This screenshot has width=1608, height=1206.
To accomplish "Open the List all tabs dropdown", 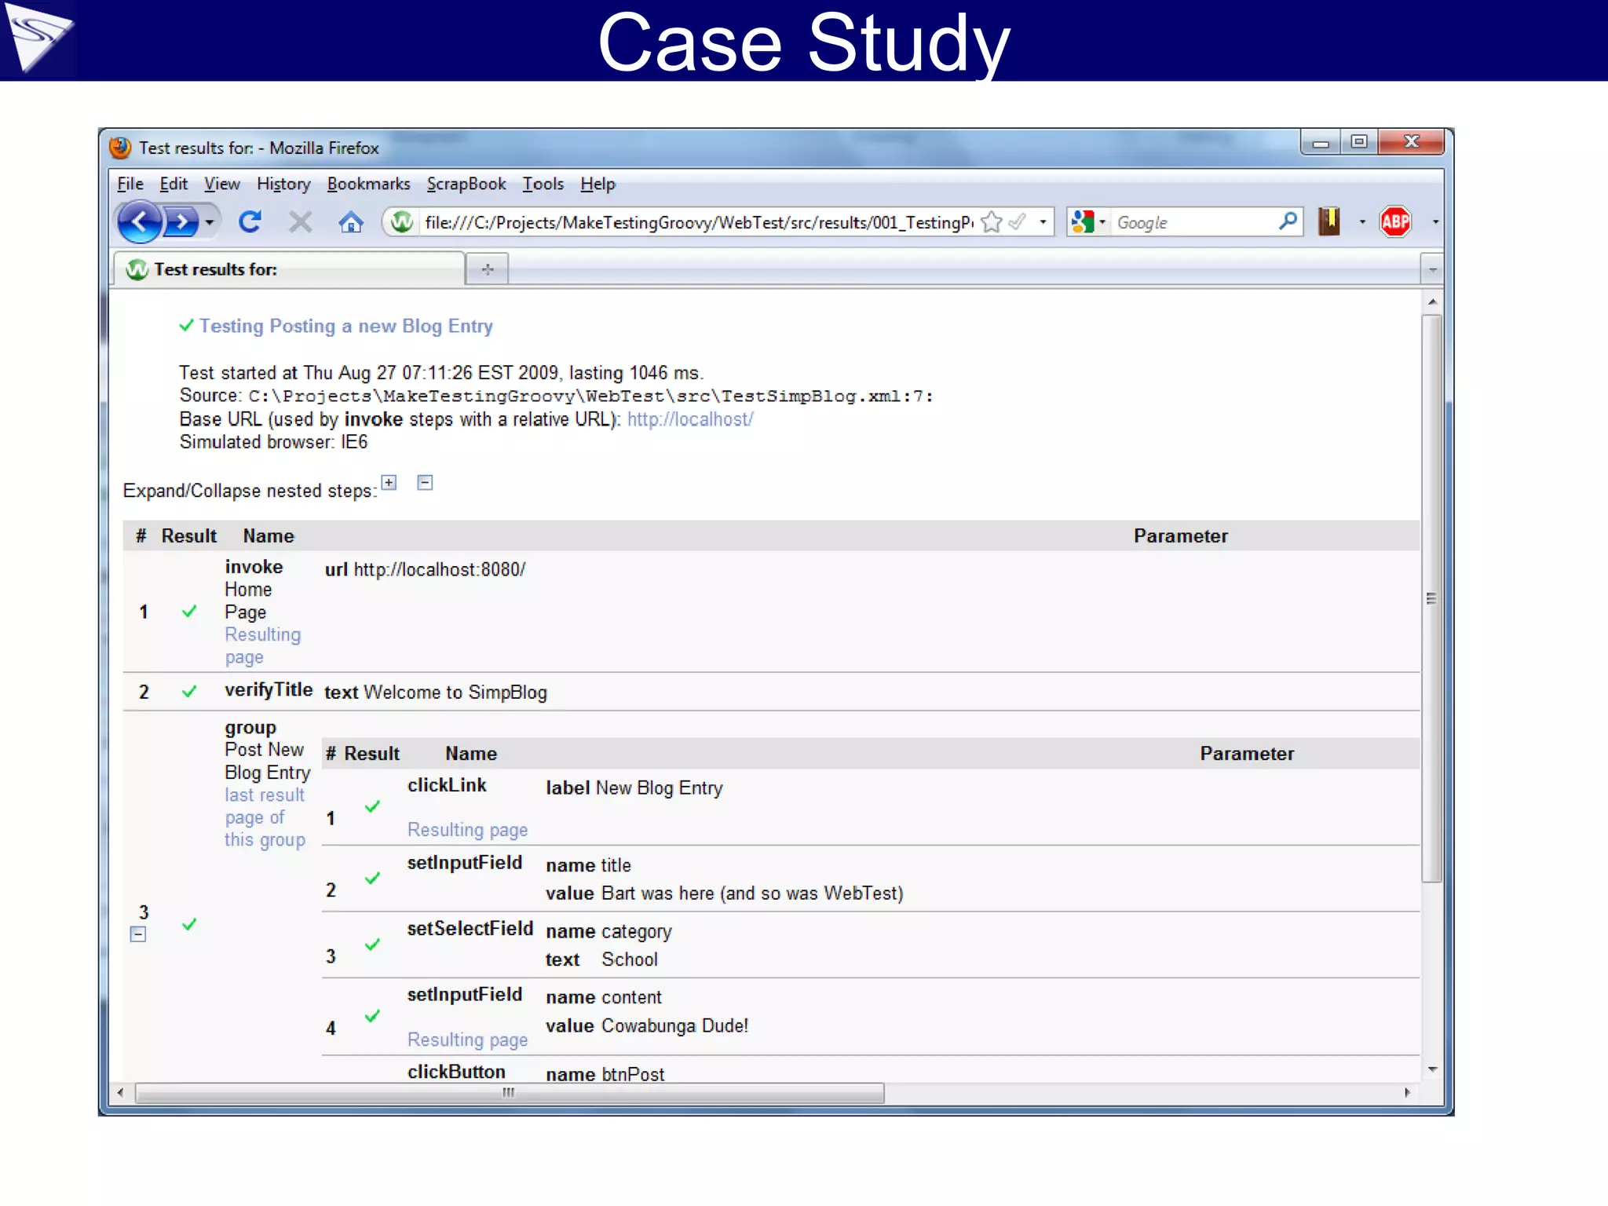I will click(x=1432, y=270).
